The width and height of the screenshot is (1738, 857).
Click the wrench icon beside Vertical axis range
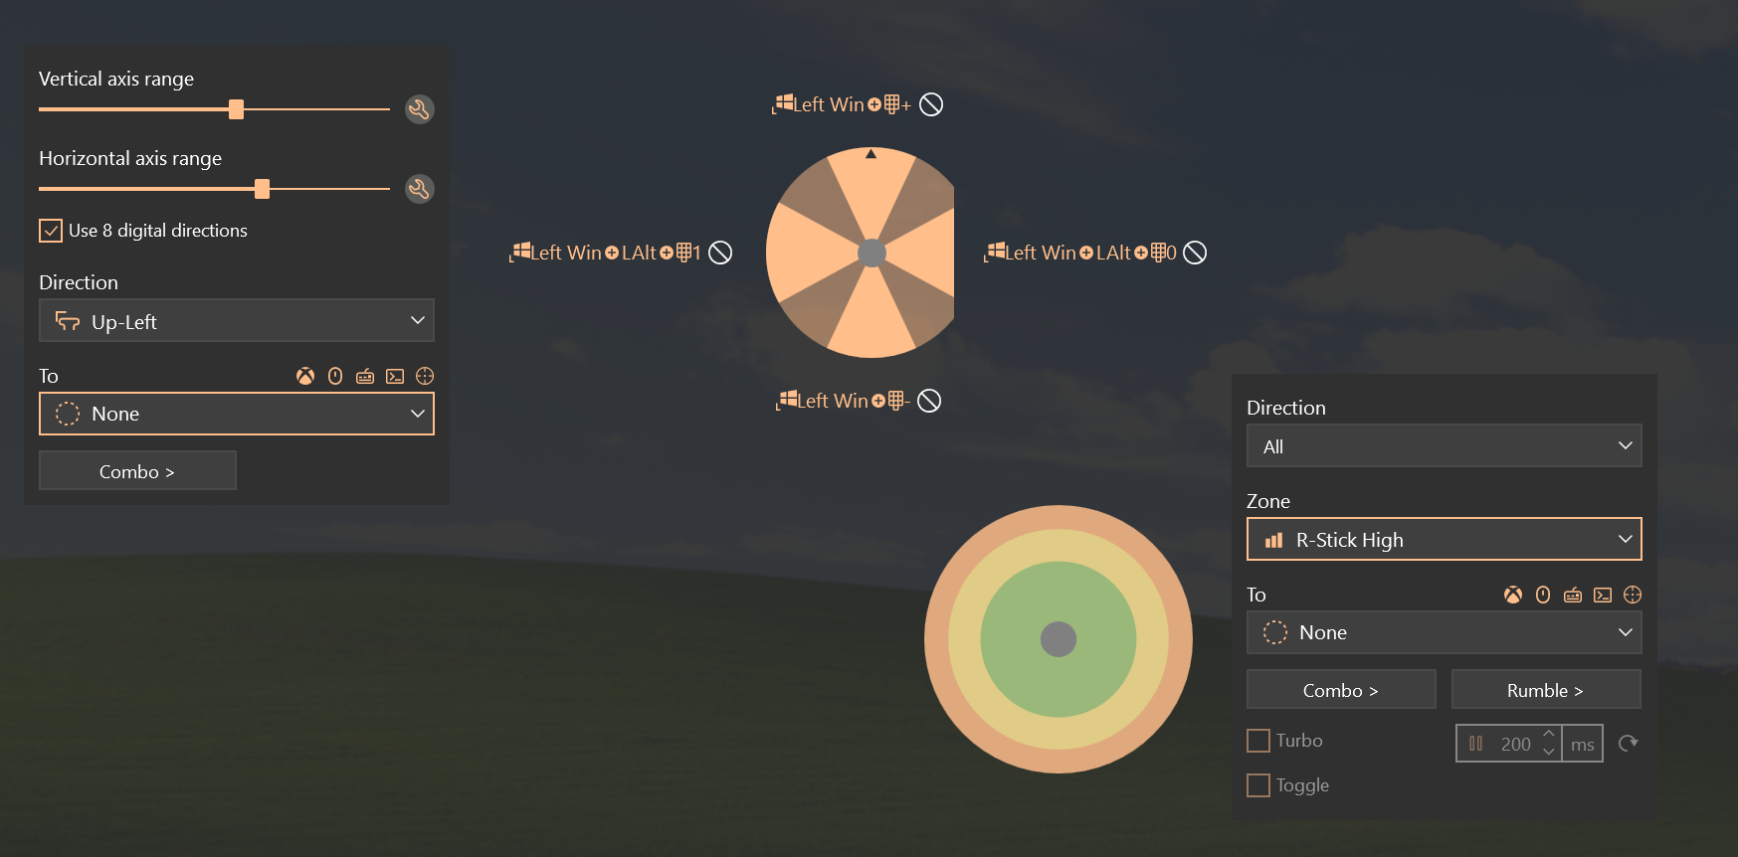(419, 109)
